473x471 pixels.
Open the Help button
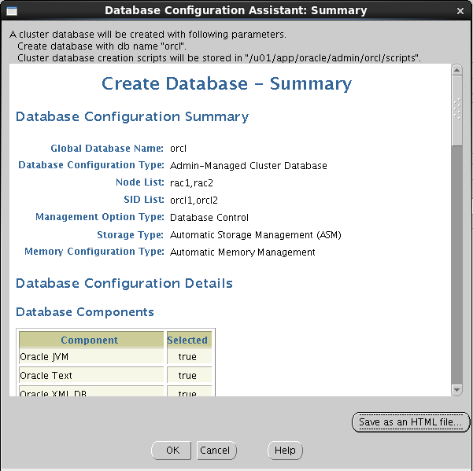click(x=285, y=451)
